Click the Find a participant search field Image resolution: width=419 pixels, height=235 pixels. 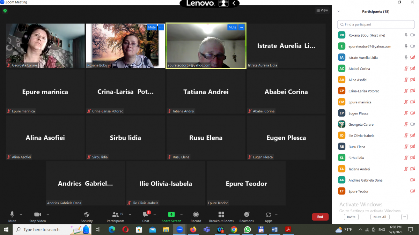376,24
